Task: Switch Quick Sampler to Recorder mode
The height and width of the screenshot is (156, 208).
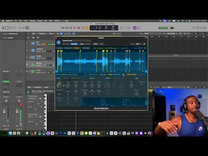Action: (x=86, y=48)
